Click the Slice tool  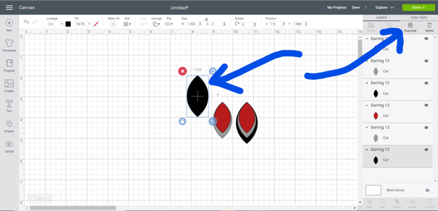coord(369,204)
